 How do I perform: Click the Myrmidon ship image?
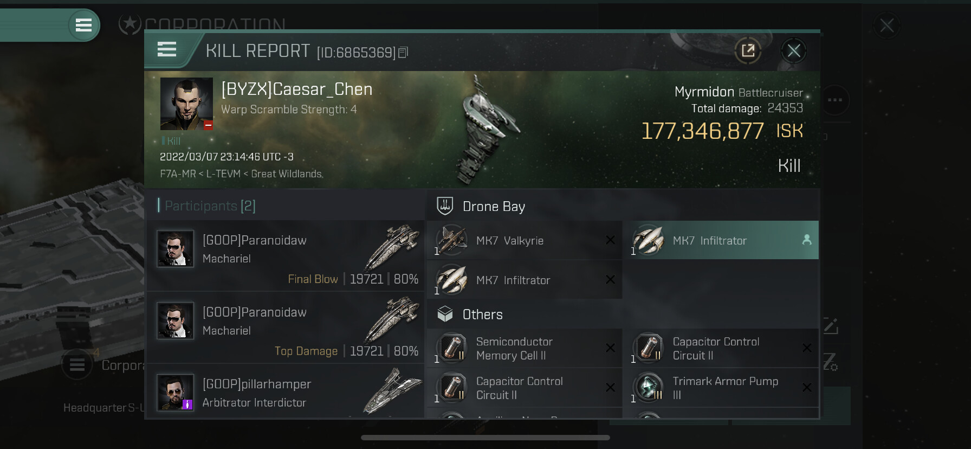pos(484,130)
